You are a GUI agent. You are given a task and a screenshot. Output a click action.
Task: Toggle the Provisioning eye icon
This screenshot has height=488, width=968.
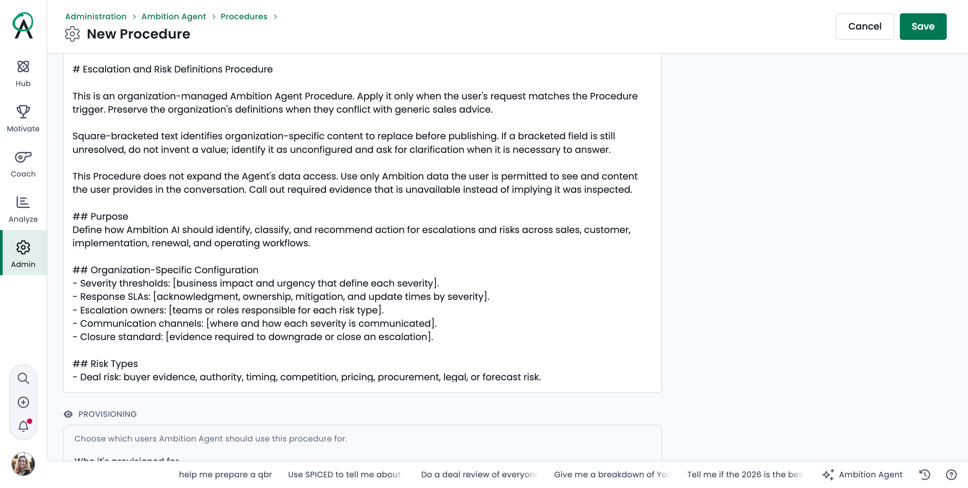click(x=68, y=414)
